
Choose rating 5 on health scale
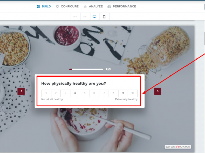point(85,93)
